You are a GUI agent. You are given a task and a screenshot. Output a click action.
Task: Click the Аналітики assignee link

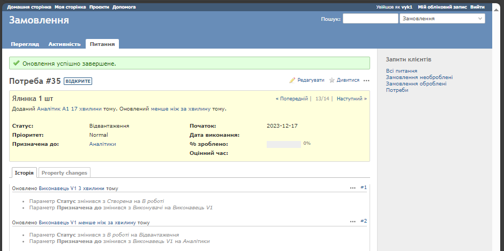click(102, 144)
